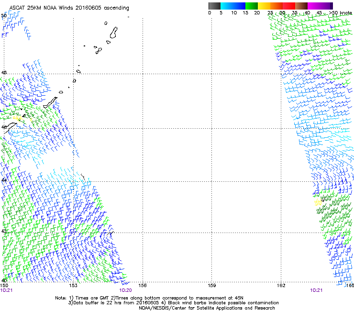The height and width of the screenshot is (311, 354).
Task: Click the gray 0-5 knots legend segment
Action: point(214,6)
